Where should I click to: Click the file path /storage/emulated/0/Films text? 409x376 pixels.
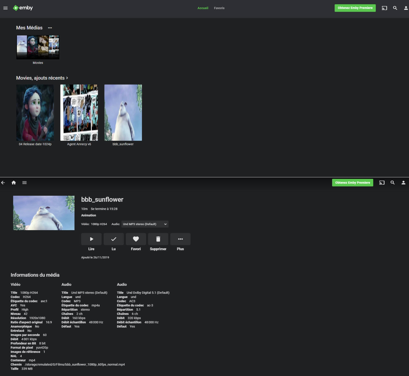click(x=75, y=364)
